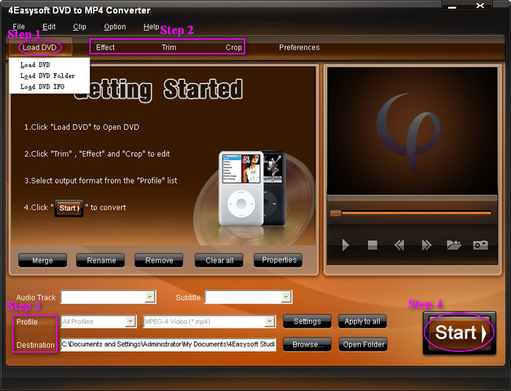The image size is (511, 391).
Task: Click the orange preview progress track
Action: pos(417,213)
